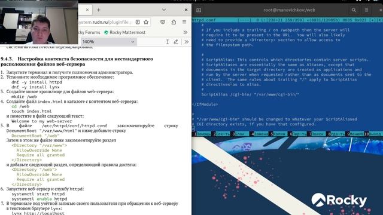Viewport: 383px width, 215px height.
Task: Click 2 Сохранить in the mc editor bar
Action: [x=221, y=134]
